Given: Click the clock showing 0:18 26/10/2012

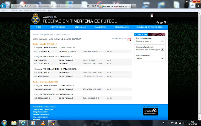Looking at the screenshot, I should (192, 123).
